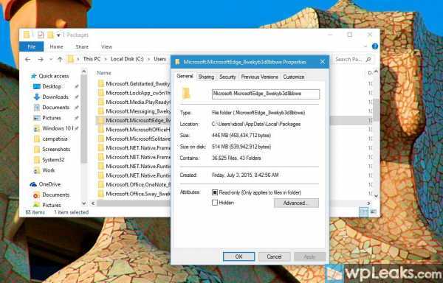Click the Name column header

(x=104, y=73)
